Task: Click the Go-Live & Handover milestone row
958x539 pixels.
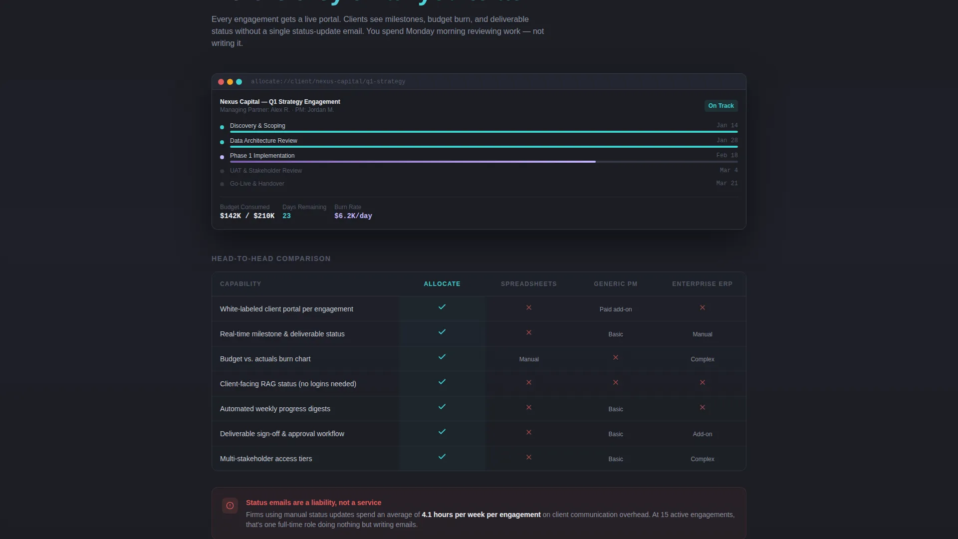Action: click(x=479, y=184)
